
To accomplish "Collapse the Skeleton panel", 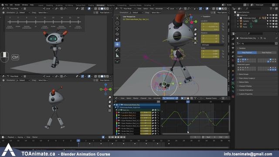I will tap(242, 48).
